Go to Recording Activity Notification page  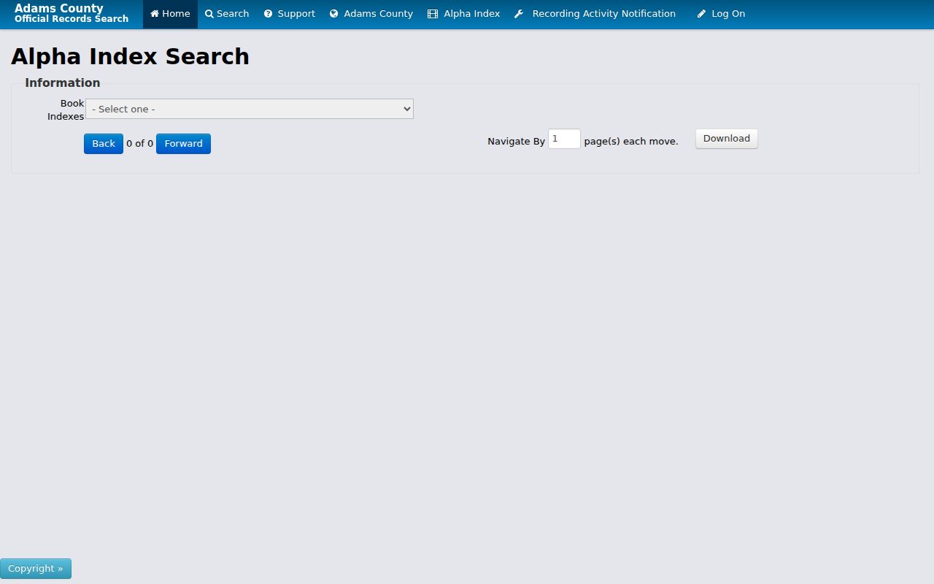click(x=595, y=14)
